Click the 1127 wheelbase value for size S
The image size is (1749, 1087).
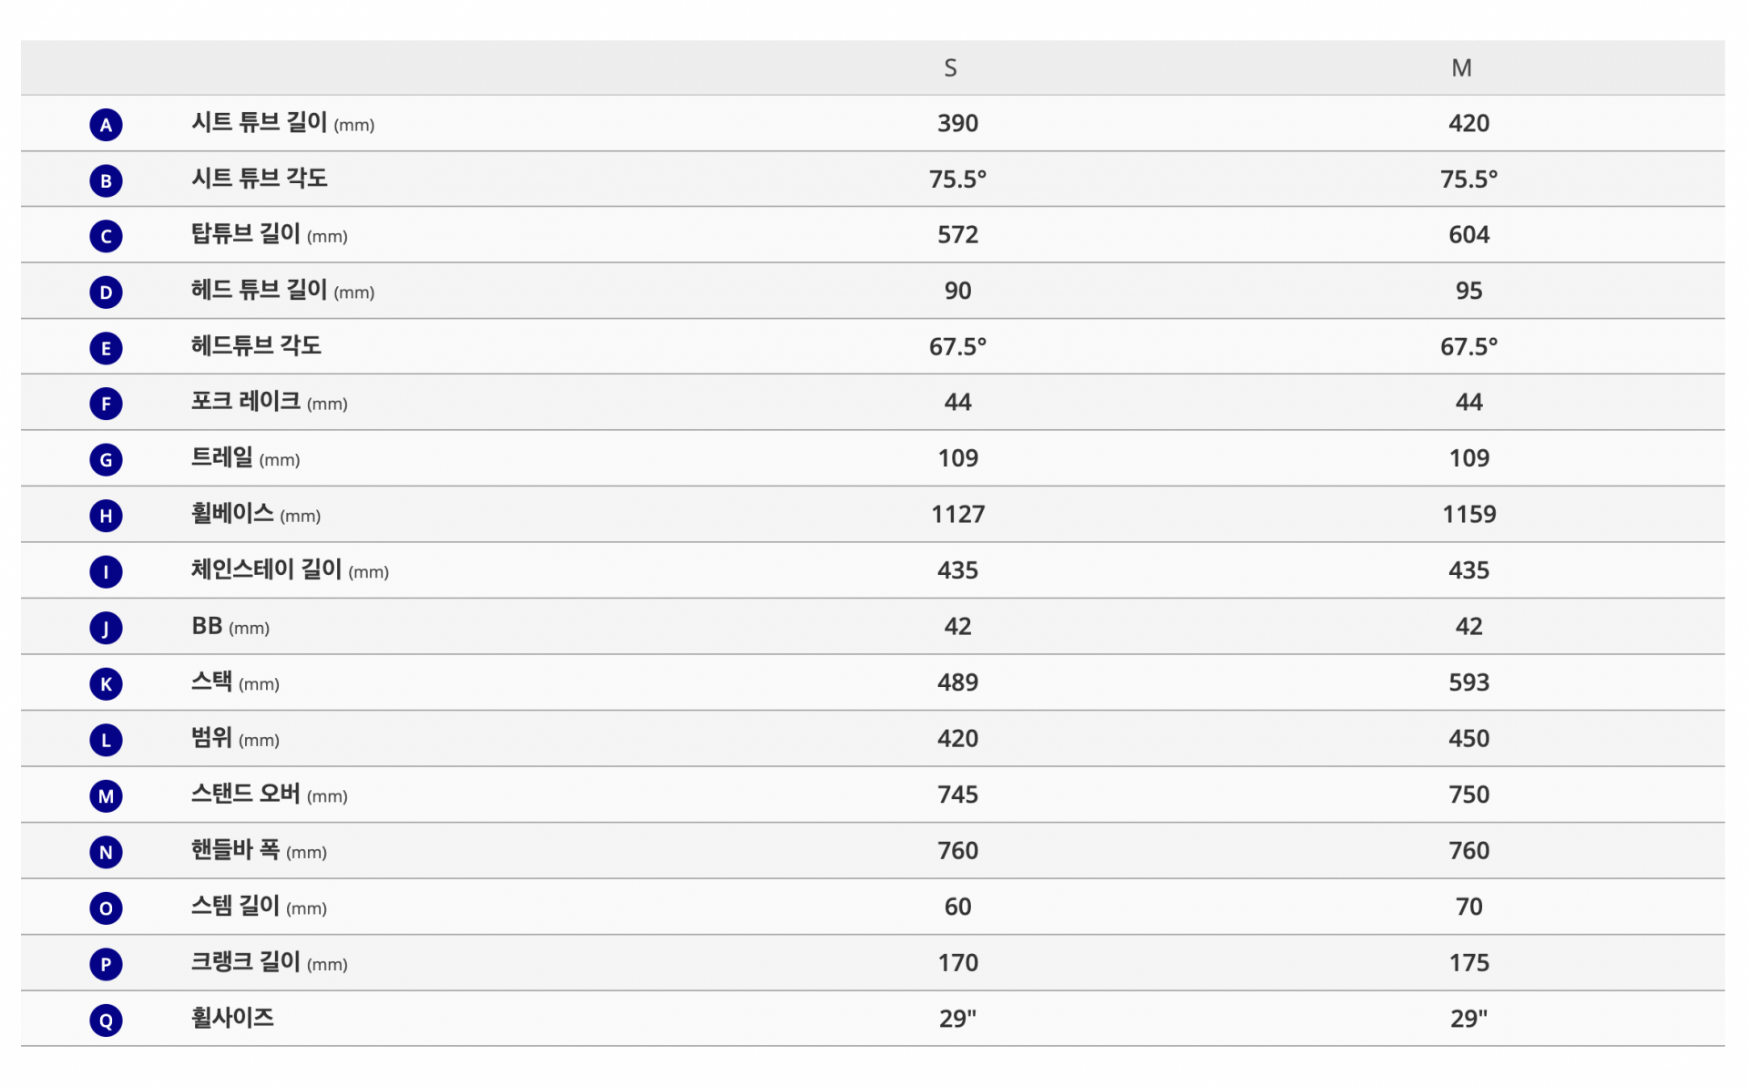[957, 515]
